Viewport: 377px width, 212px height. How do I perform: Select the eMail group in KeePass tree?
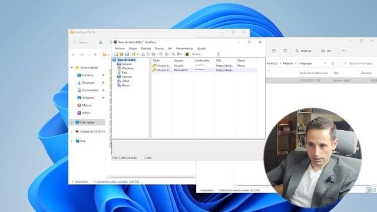125,81
